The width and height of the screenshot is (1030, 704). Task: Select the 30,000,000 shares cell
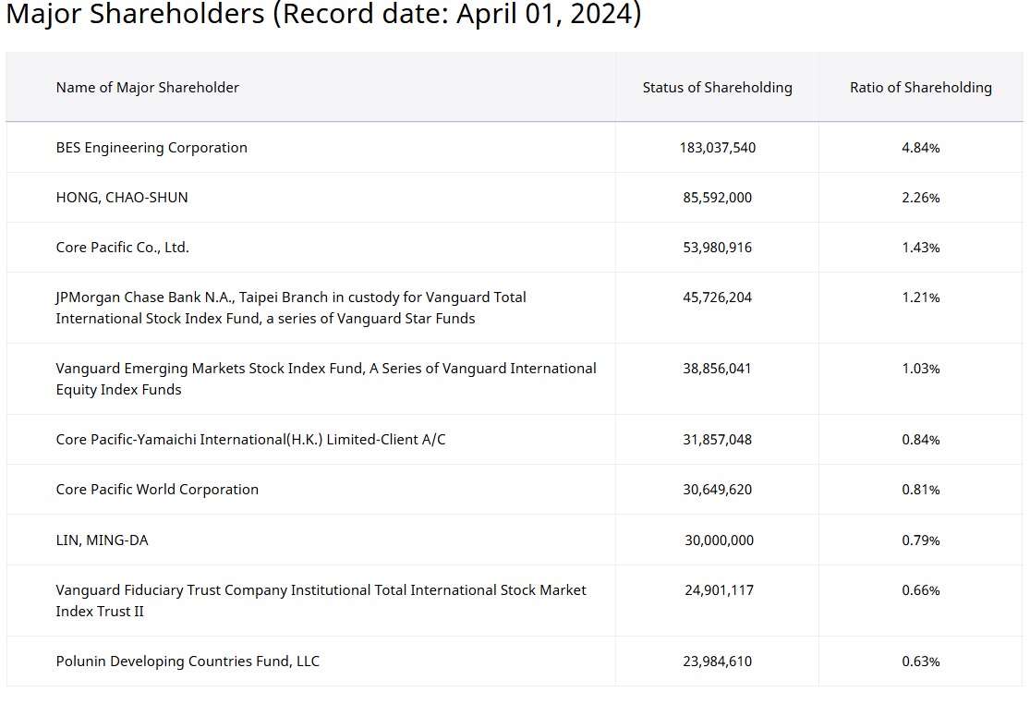(719, 540)
